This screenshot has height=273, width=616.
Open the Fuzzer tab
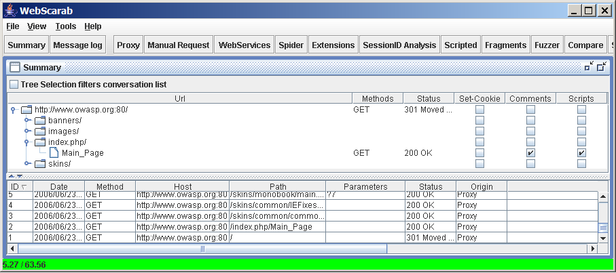tap(547, 45)
